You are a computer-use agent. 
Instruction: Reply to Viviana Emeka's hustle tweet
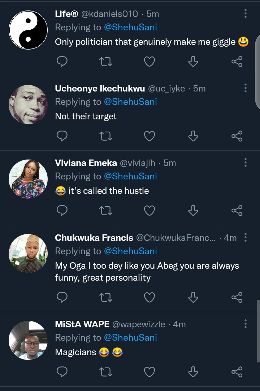[62, 211]
